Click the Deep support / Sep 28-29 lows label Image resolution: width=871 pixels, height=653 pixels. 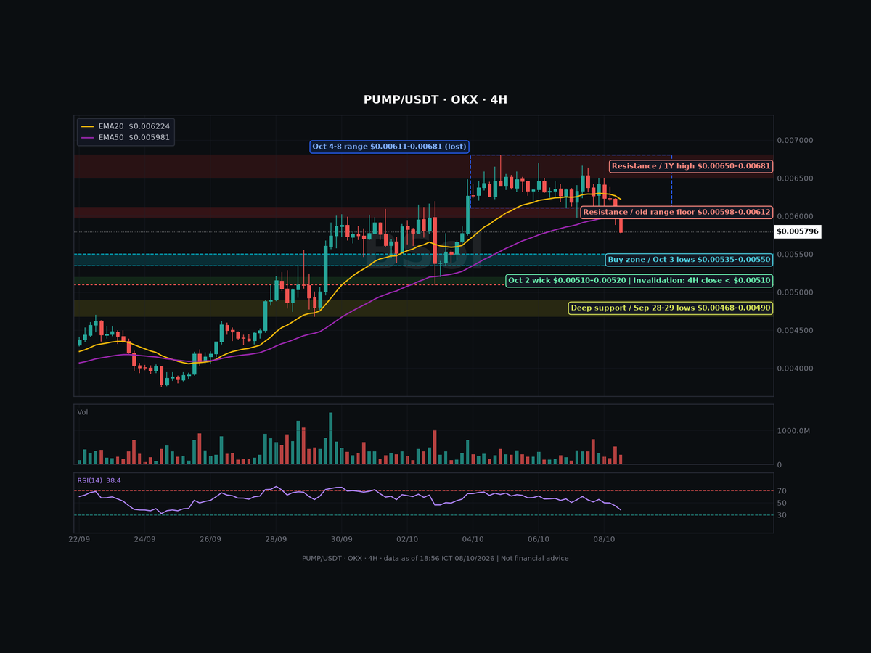(671, 308)
